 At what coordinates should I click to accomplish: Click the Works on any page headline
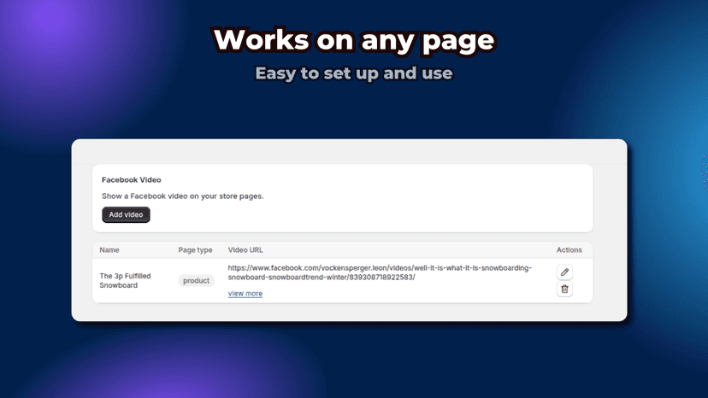tap(354, 40)
